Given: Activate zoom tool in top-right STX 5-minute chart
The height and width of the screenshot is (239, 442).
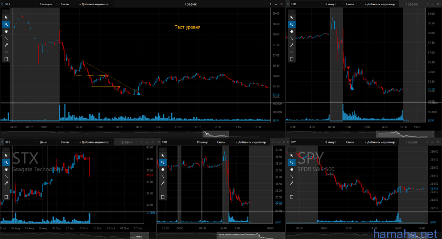Looking at the screenshot, I should click(292, 24).
